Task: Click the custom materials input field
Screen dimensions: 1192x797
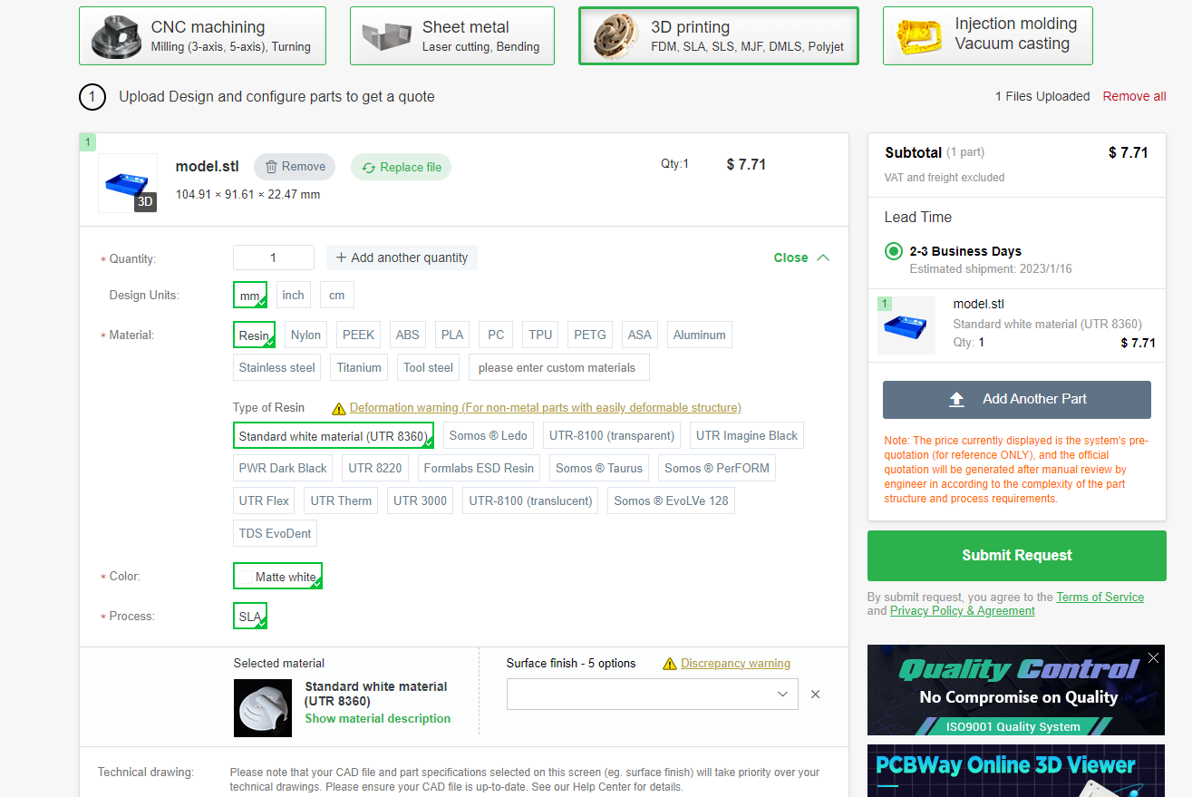Action: tap(559, 368)
